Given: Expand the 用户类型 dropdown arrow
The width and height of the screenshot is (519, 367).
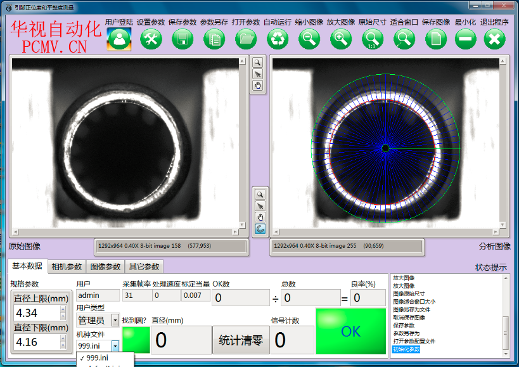Looking at the screenshot, I should click(x=115, y=321).
